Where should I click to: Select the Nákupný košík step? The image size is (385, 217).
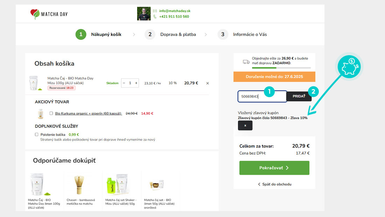click(x=98, y=34)
